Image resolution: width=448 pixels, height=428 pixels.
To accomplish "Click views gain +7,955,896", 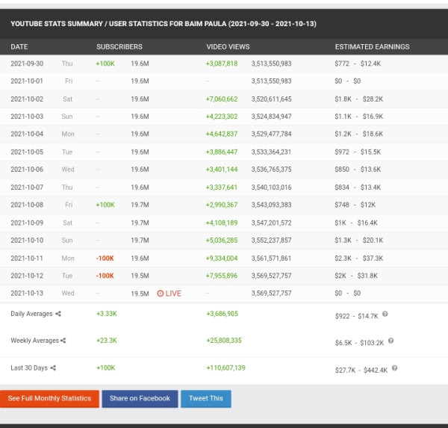I will (222, 276).
